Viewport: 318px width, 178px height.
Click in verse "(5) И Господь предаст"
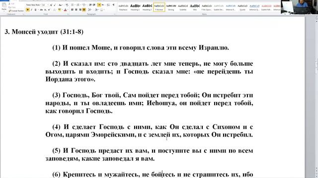[149, 154]
